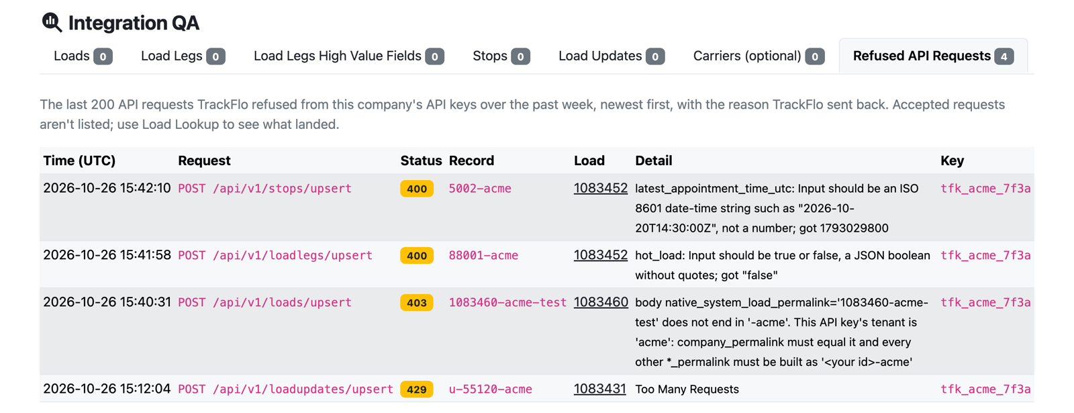The width and height of the screenshot is (1074, 413).
Task: Follow the load 1083460 link
Action: point(601,302)
